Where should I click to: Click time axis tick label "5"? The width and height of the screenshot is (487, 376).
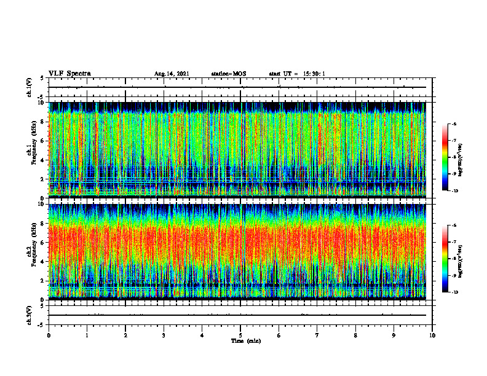tap(240, 335)
